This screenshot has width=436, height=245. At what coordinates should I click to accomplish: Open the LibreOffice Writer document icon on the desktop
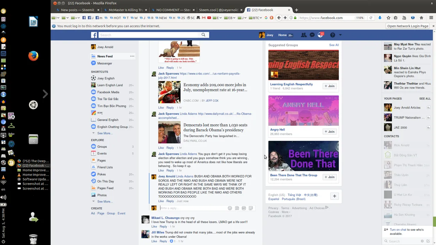pos(33,22)
